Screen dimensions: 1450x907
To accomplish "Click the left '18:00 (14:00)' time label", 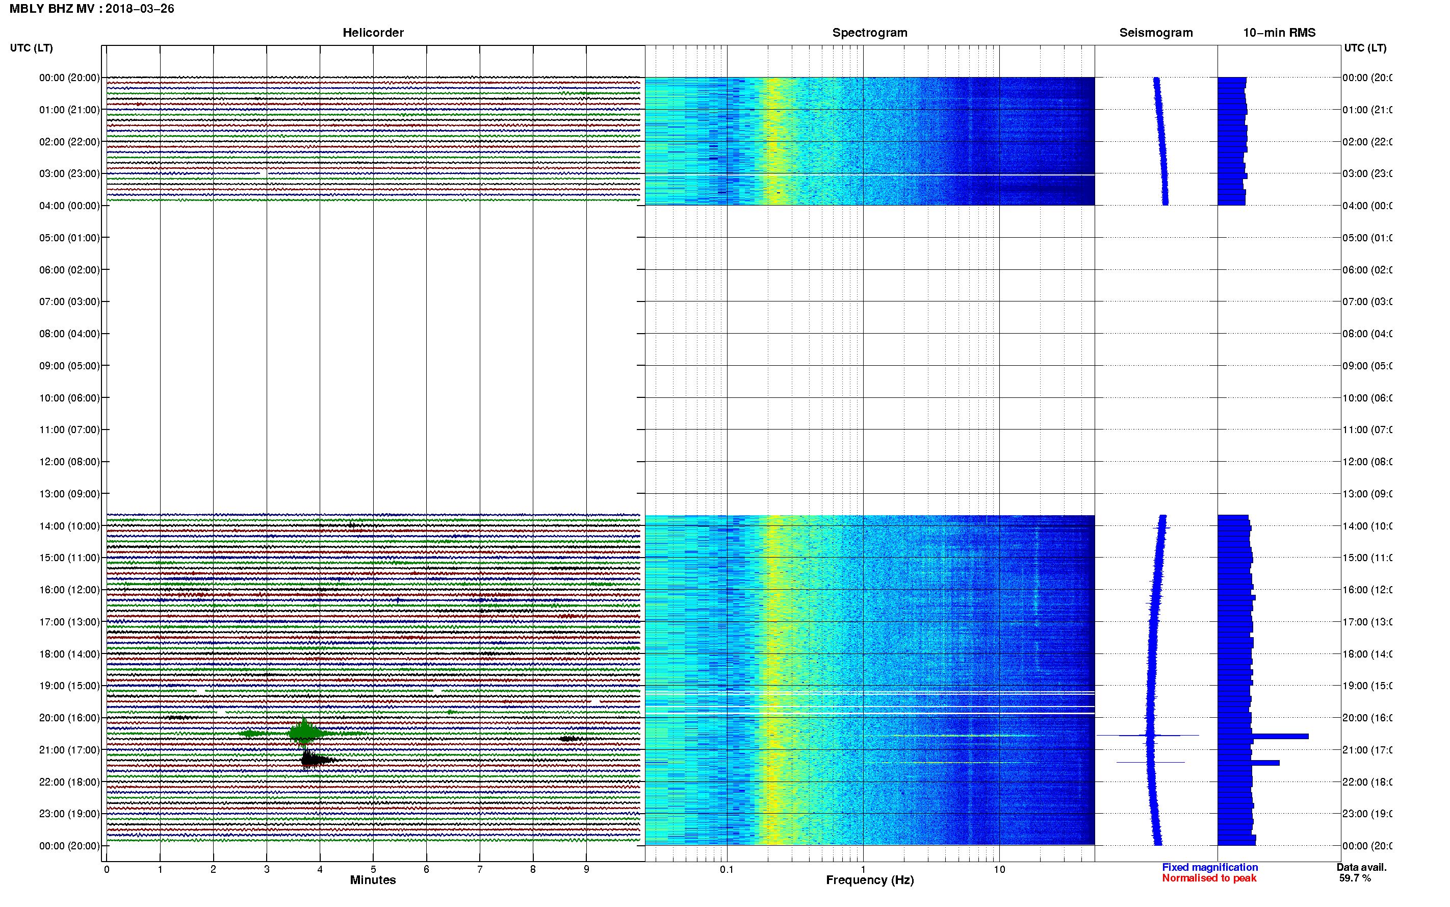I will (69, 654).
